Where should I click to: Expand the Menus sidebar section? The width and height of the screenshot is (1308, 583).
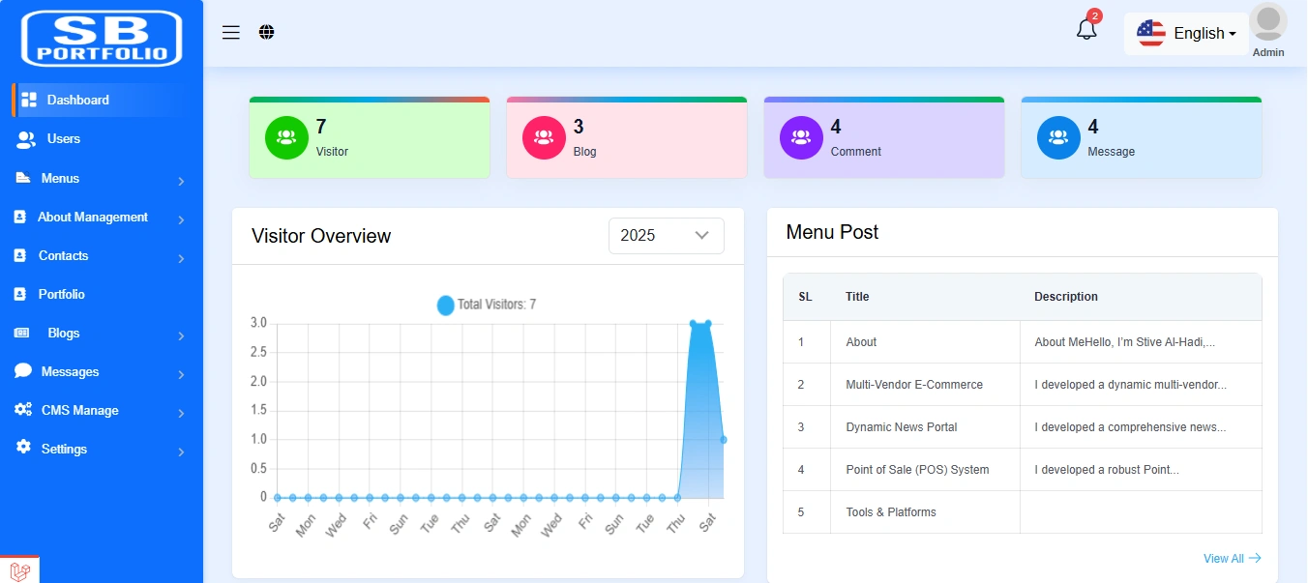click(x=101, y=179)
